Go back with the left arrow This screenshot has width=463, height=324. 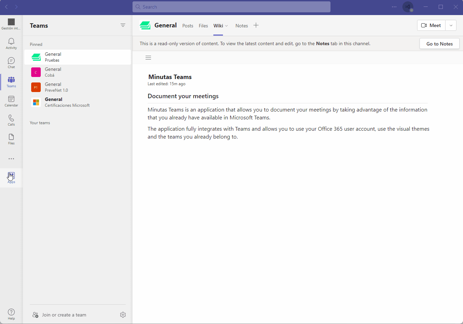[x=6, y=7]
